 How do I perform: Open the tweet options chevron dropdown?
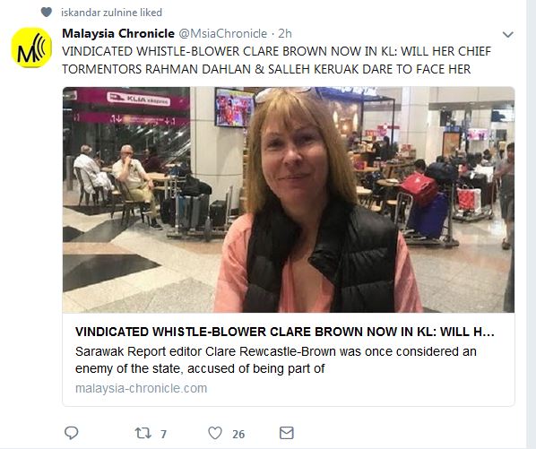[508, 34]
